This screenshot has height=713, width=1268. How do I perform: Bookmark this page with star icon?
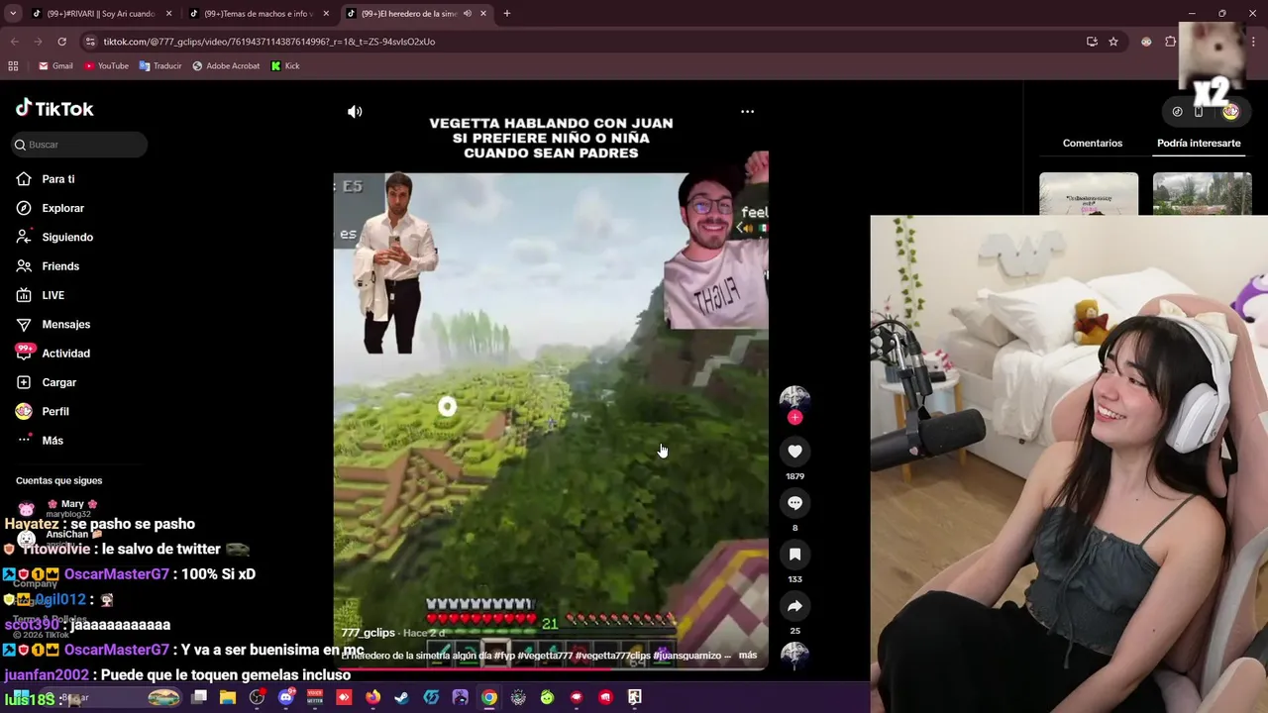pyautogui.click(x=1113, y=42)
